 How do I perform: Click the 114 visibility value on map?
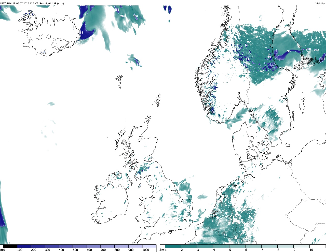click(323, 59)
